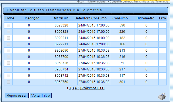Select the checkbox in the 24/04/2015 18:00:00 row
This screenshot has width=173, height=104.
coord(9,38)
